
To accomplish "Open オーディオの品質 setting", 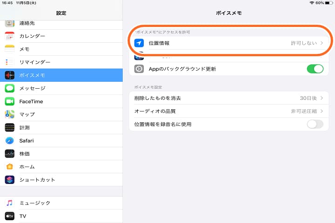I will [229, 111].
